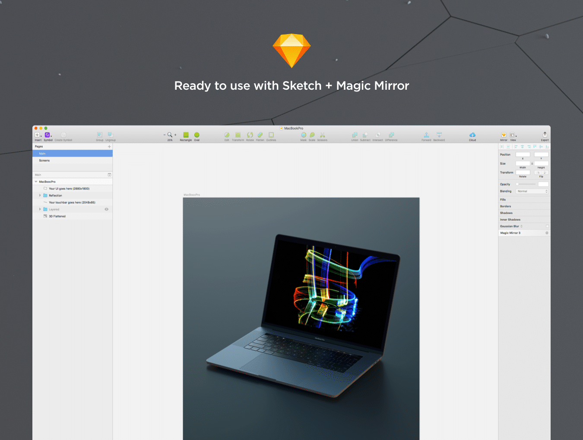The image size is (583, 440).
Task: Select the 3D Flattened layer
Action: pos(57,216)
